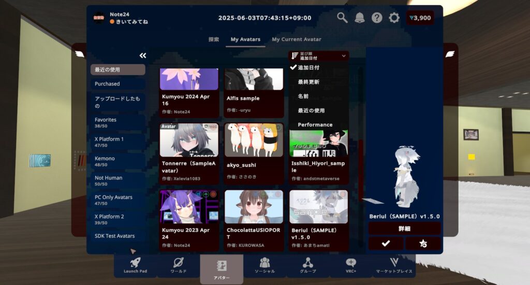The width and height of the screenshot is (530, 285).
Task: Click author text 作者: -uryu
Action: [x=239, y=110]
